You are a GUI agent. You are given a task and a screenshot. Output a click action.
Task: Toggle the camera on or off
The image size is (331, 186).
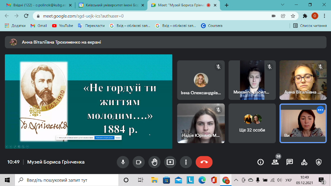point(139,162)
